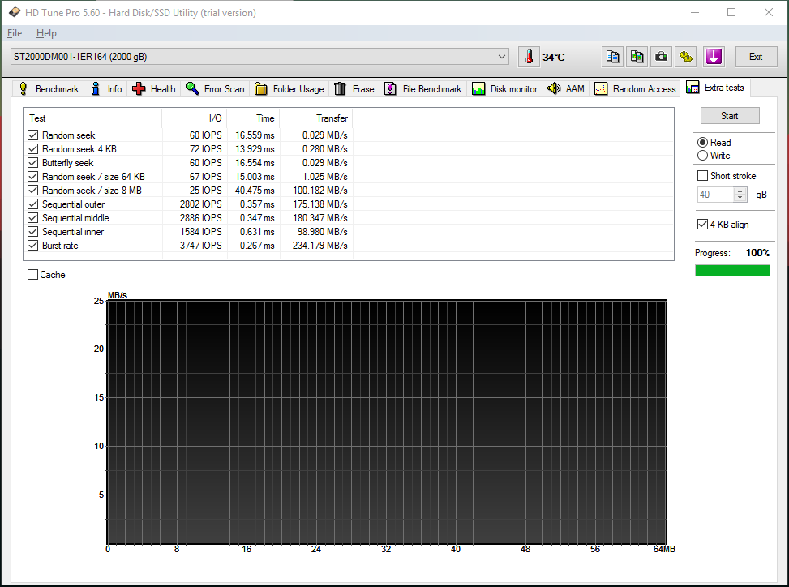This screenshot has height=587, width=789.
Task: Switch to File Benchmark tab
Action: tap(423, 89)
